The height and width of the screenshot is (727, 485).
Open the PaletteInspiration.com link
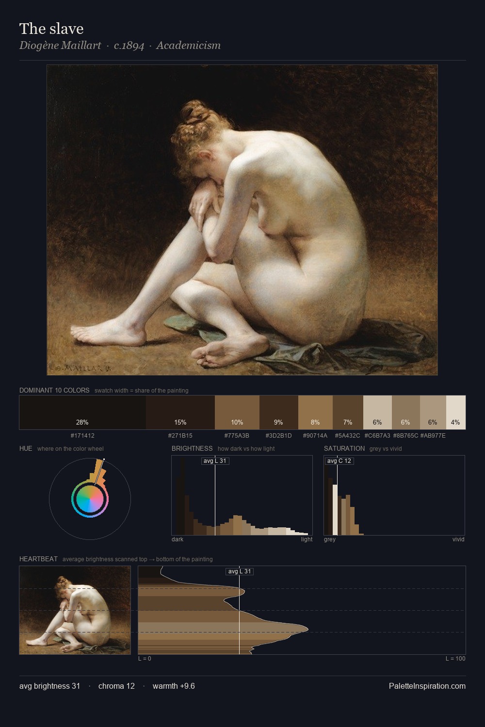[x=427, y=686]
